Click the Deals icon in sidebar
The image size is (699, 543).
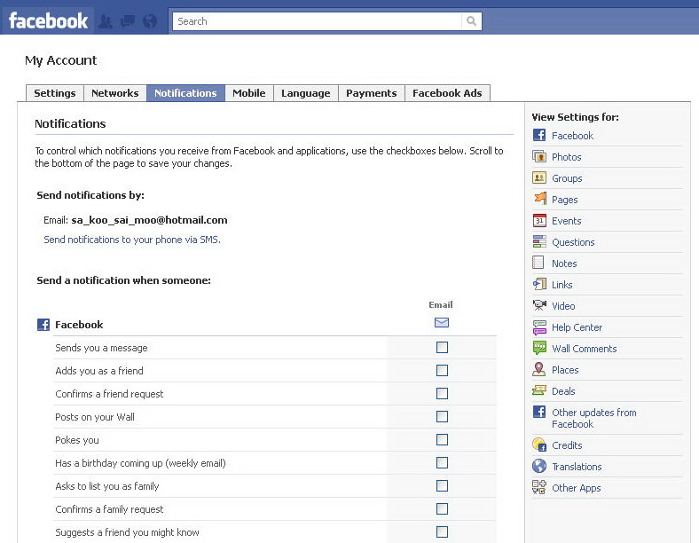pyautogui.click(x=539, y=390)
